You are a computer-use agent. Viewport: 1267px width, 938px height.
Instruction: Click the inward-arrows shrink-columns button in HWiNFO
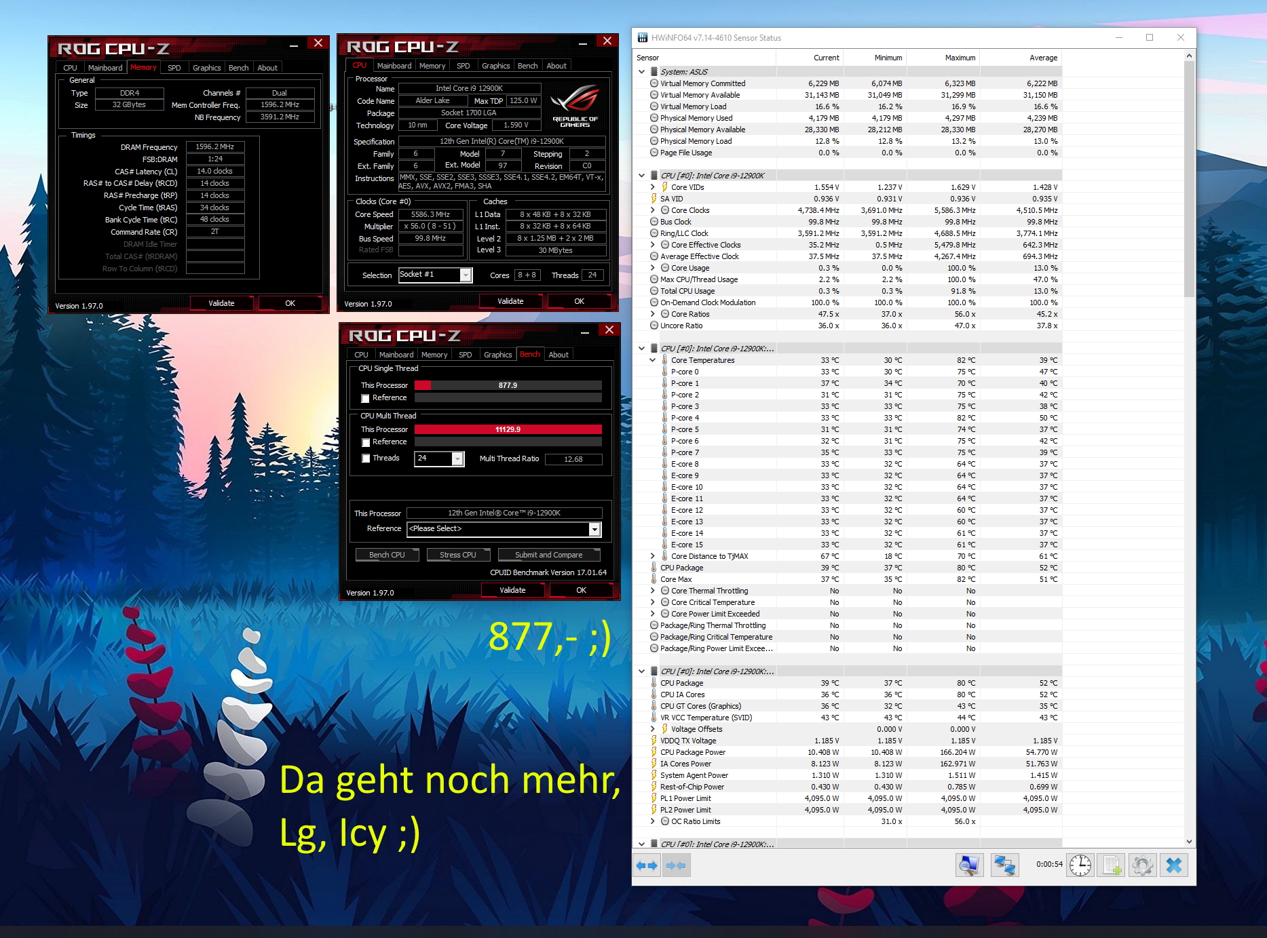pos(676,865)
